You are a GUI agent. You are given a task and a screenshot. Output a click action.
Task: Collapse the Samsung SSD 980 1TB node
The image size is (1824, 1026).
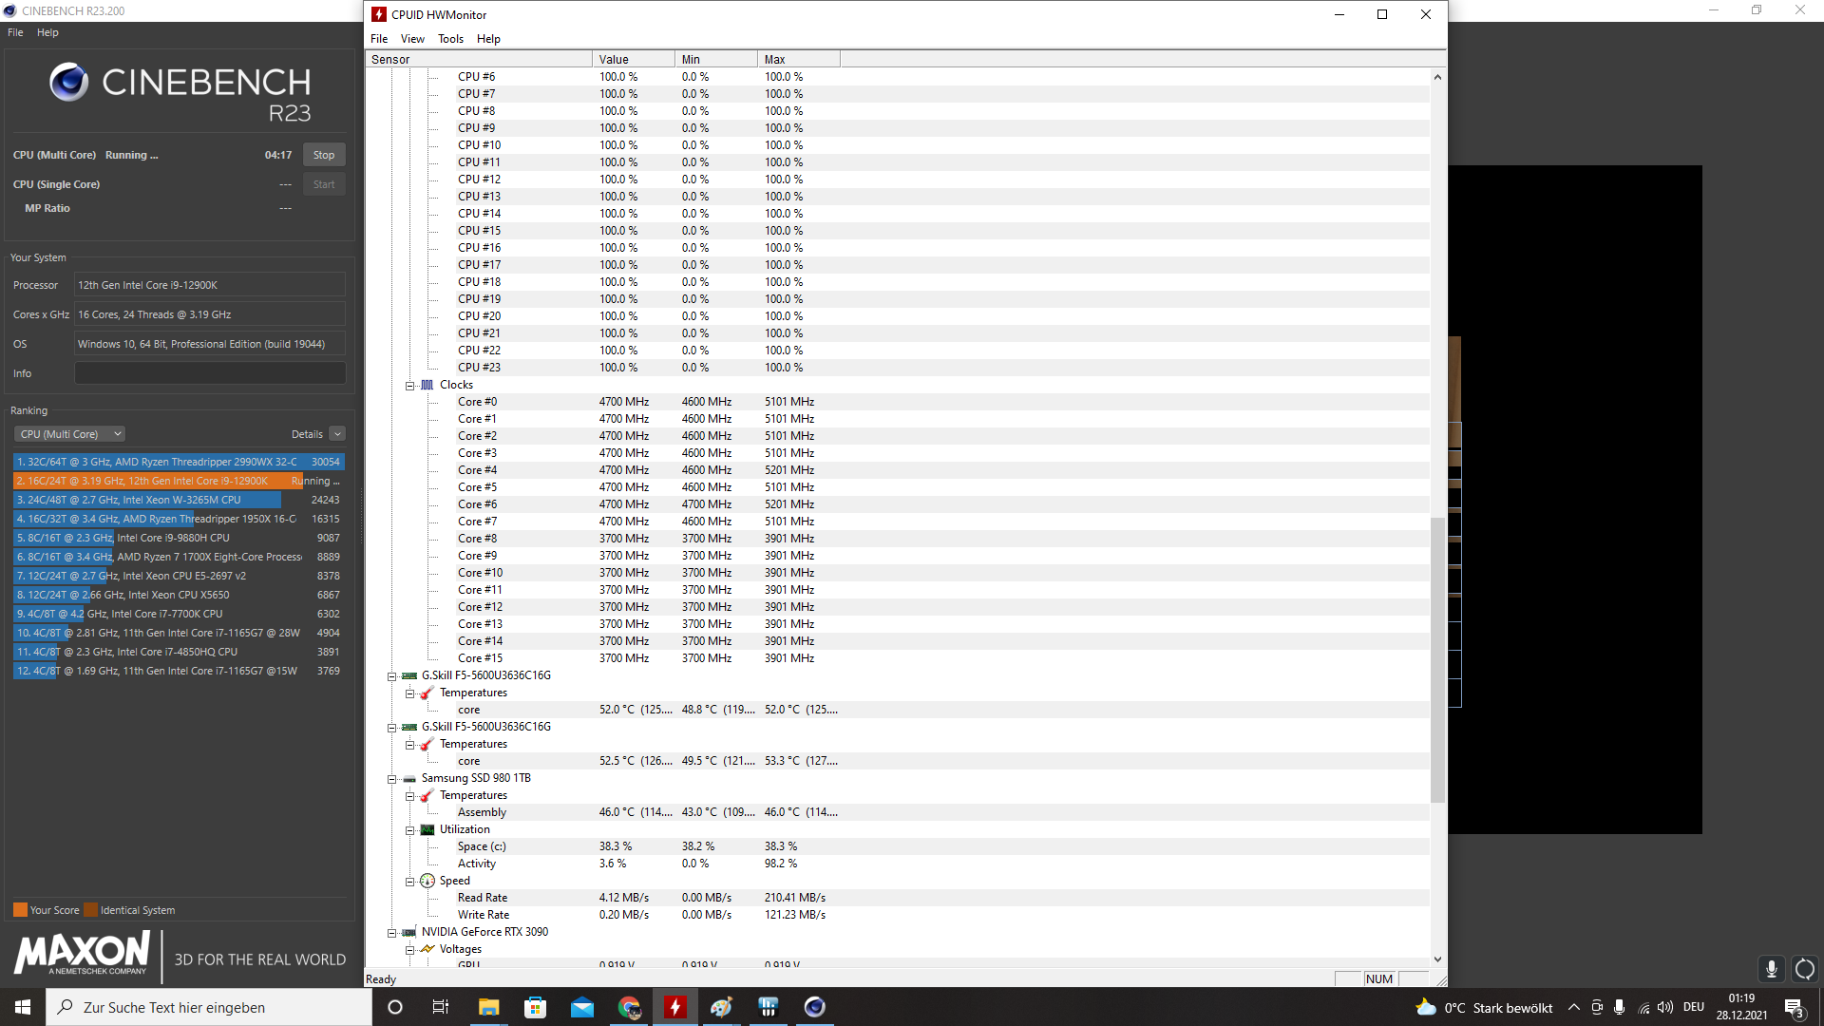click(391, 779)
